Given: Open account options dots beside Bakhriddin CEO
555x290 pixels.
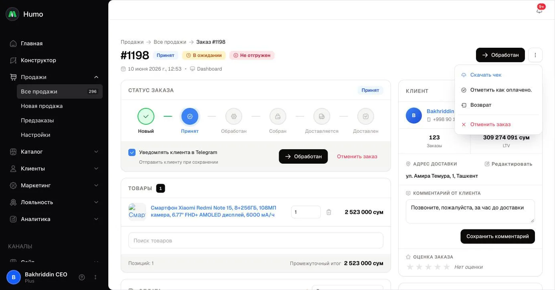Looking at the screenshot, I should [x=95, y=277].
